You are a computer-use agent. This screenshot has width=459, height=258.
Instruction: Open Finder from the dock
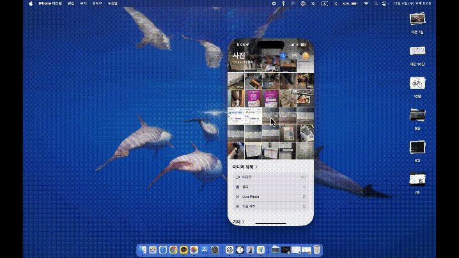tap(143, 250)
